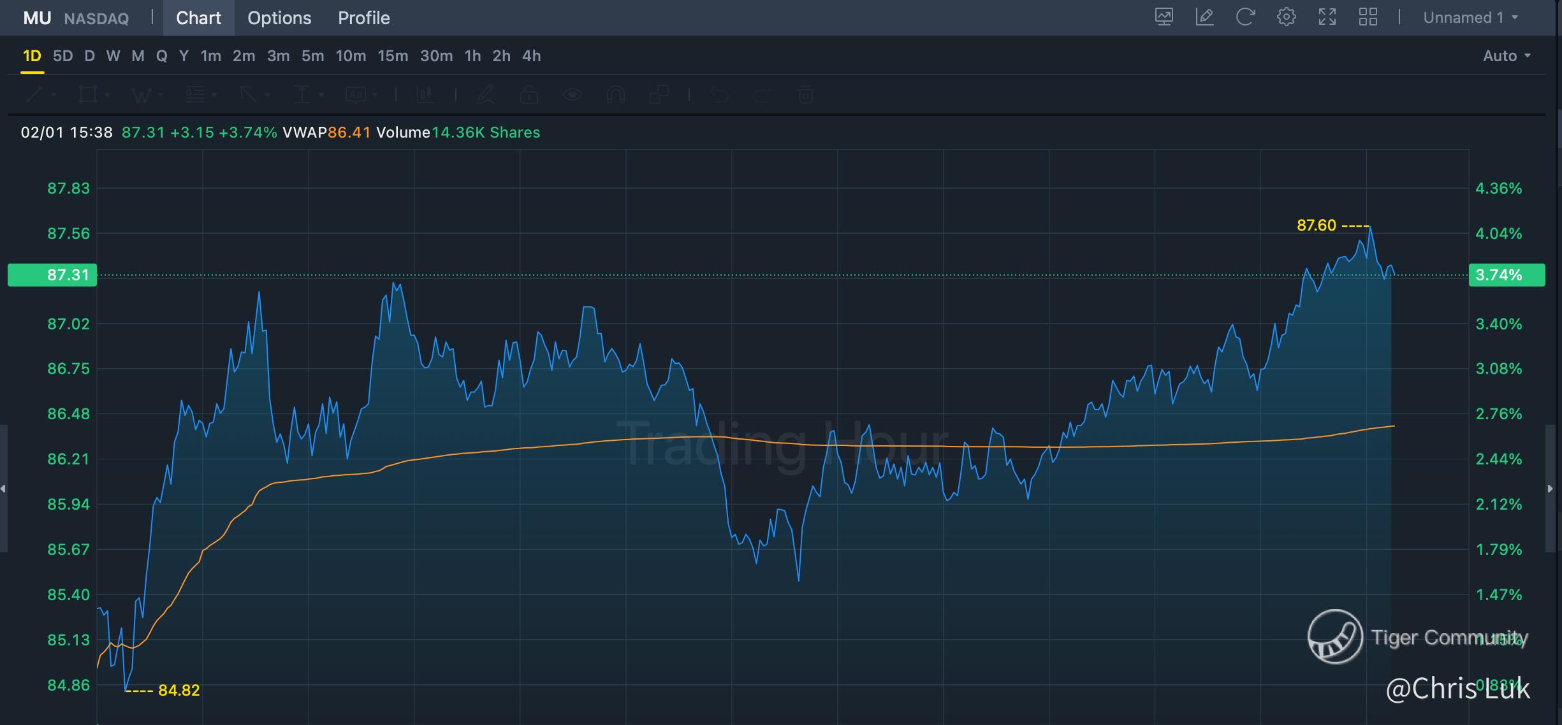Expand the line drawing tool dropdown arrow
Screen dimensions: 1562x725
click(x=54, y=96)
